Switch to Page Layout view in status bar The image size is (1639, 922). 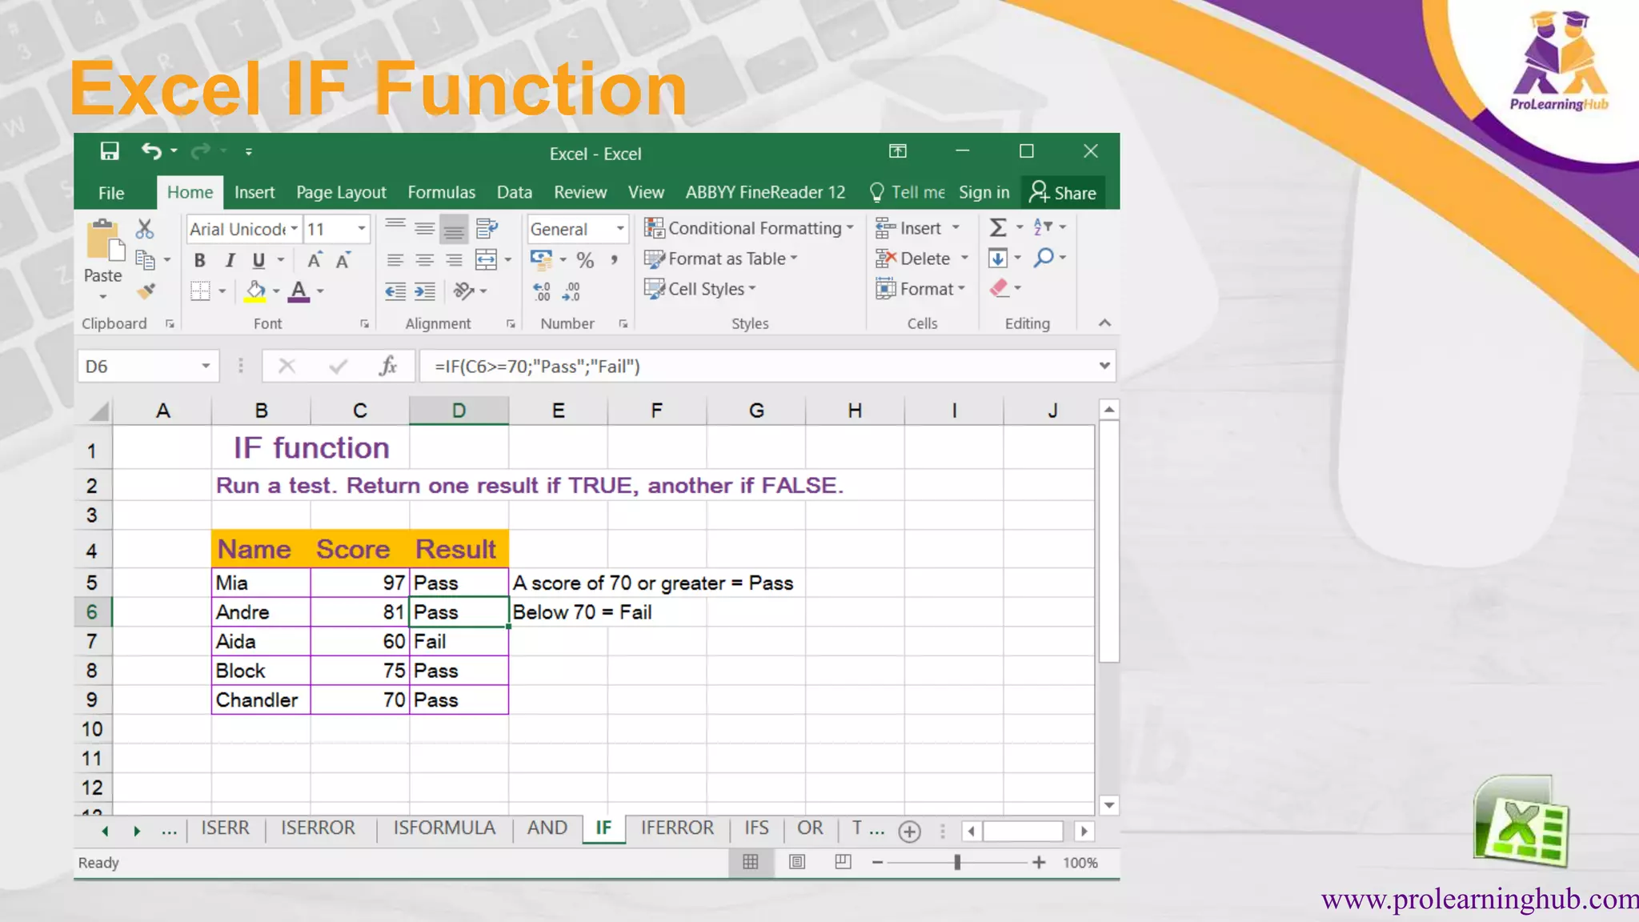point(797,862)
